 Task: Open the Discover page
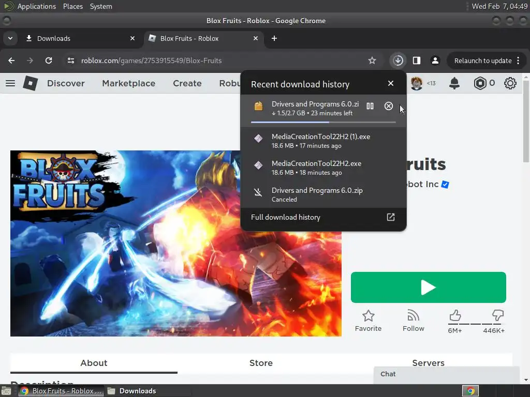(66, 83)
